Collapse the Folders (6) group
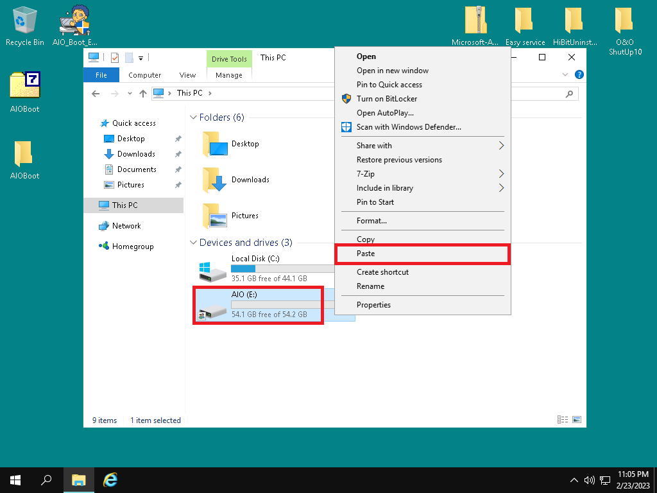The image size is (657, 493). 193,118
